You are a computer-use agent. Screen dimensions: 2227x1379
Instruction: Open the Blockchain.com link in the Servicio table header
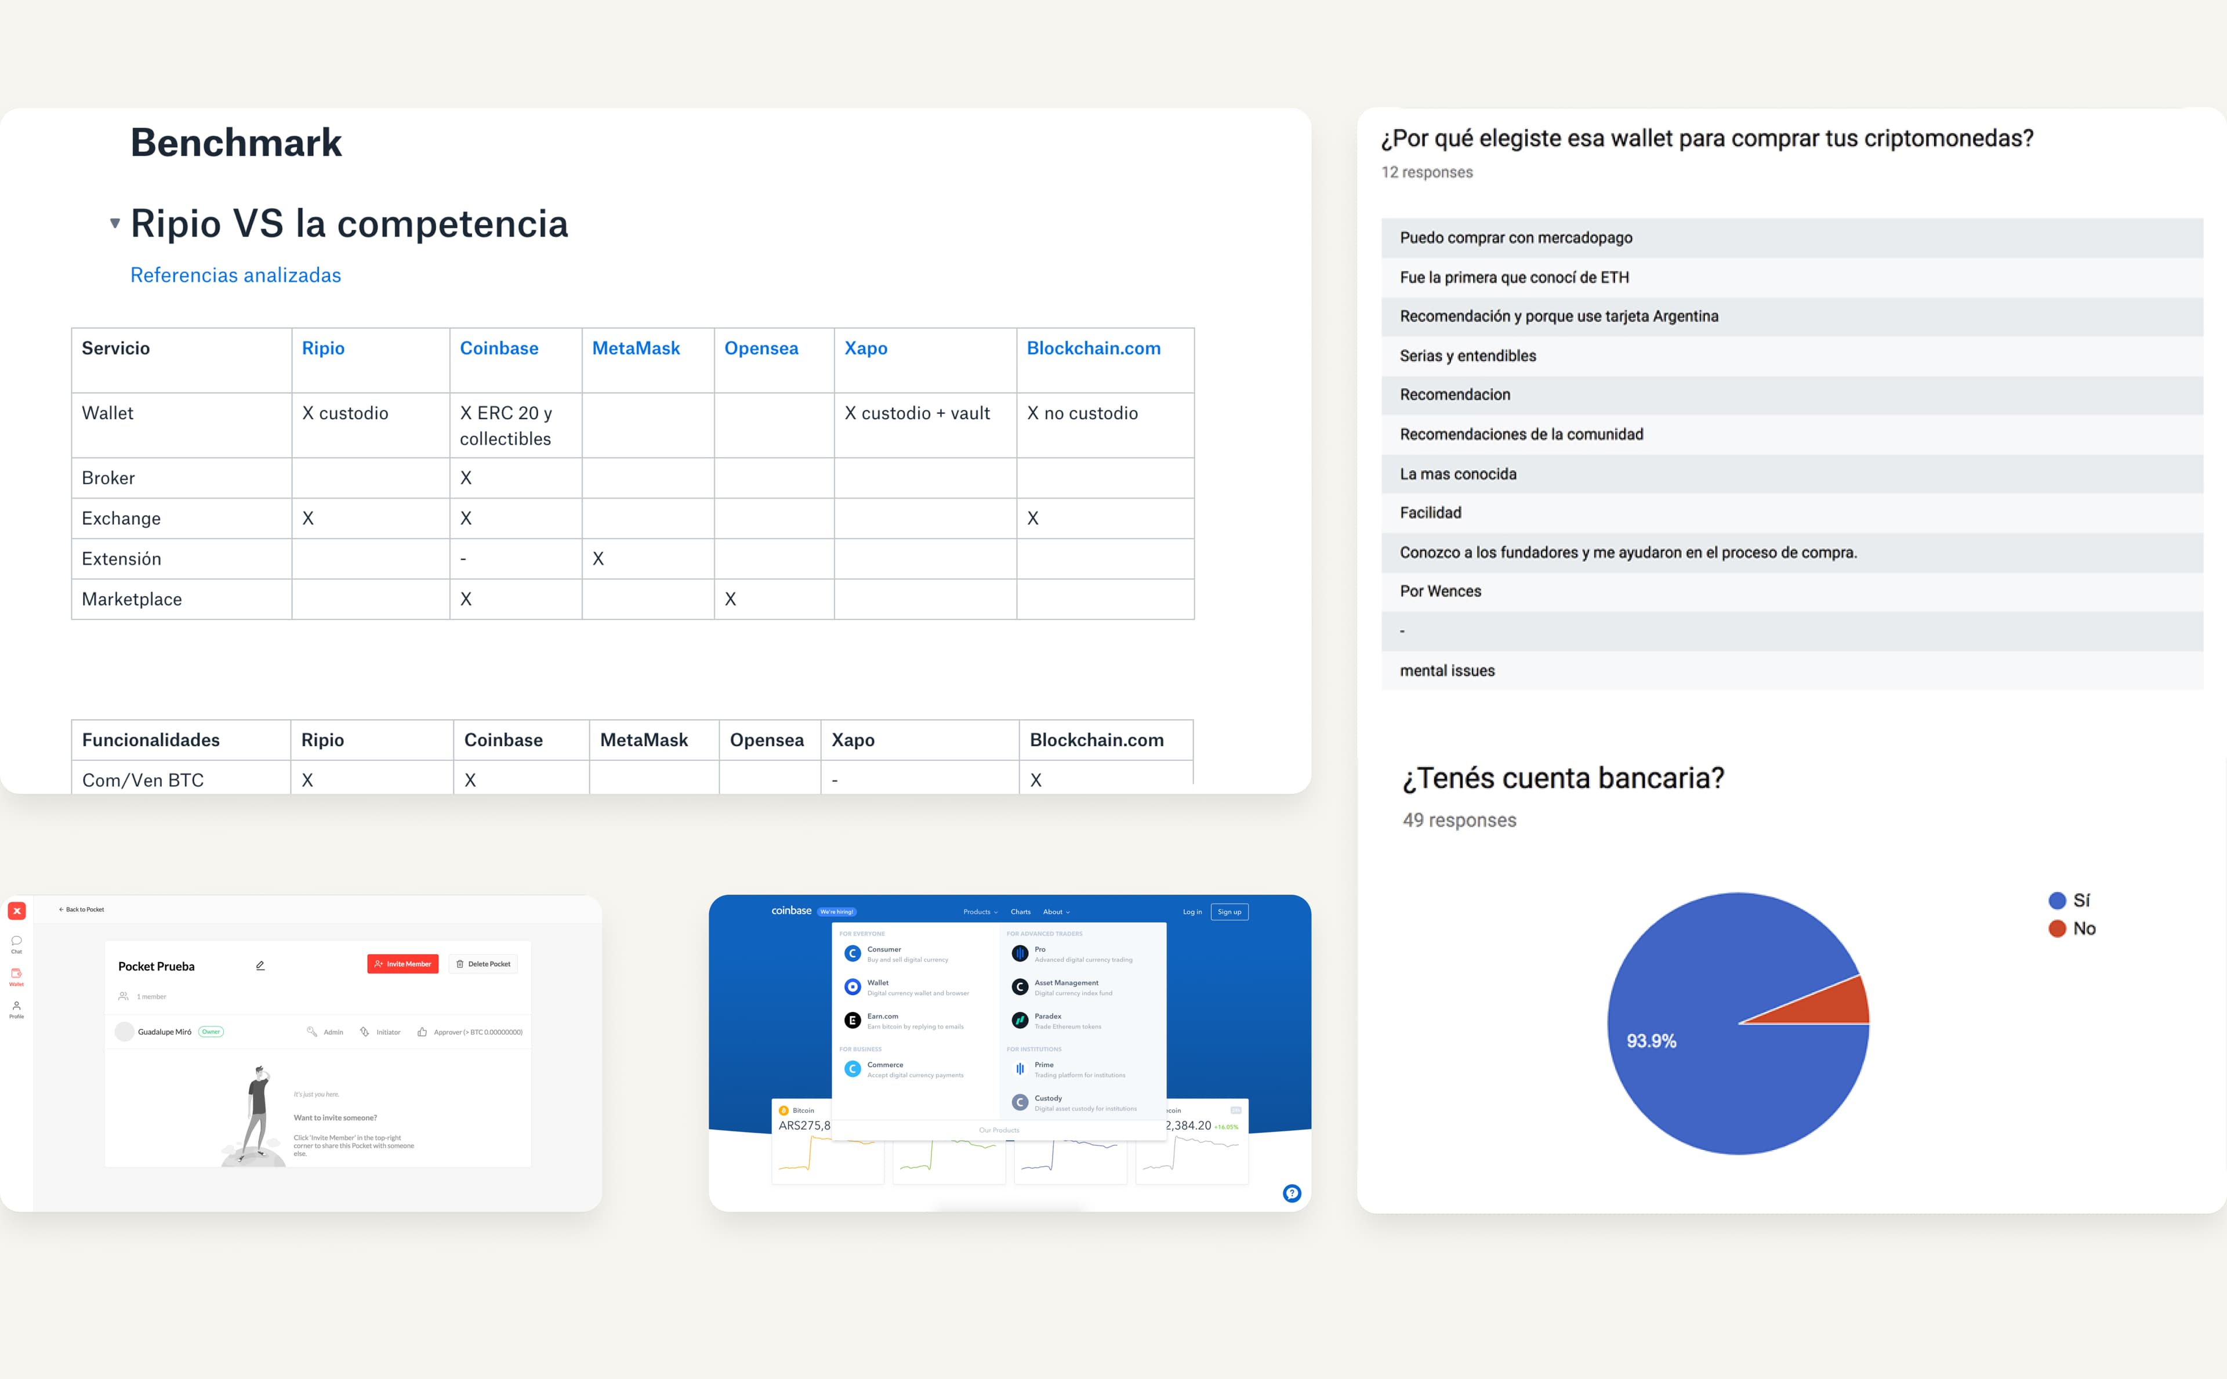(1093, 349)
